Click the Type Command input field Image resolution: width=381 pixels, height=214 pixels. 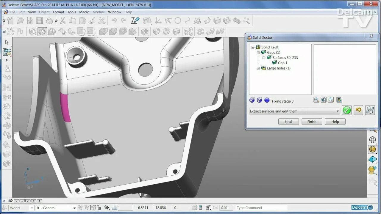coord(261,208)
